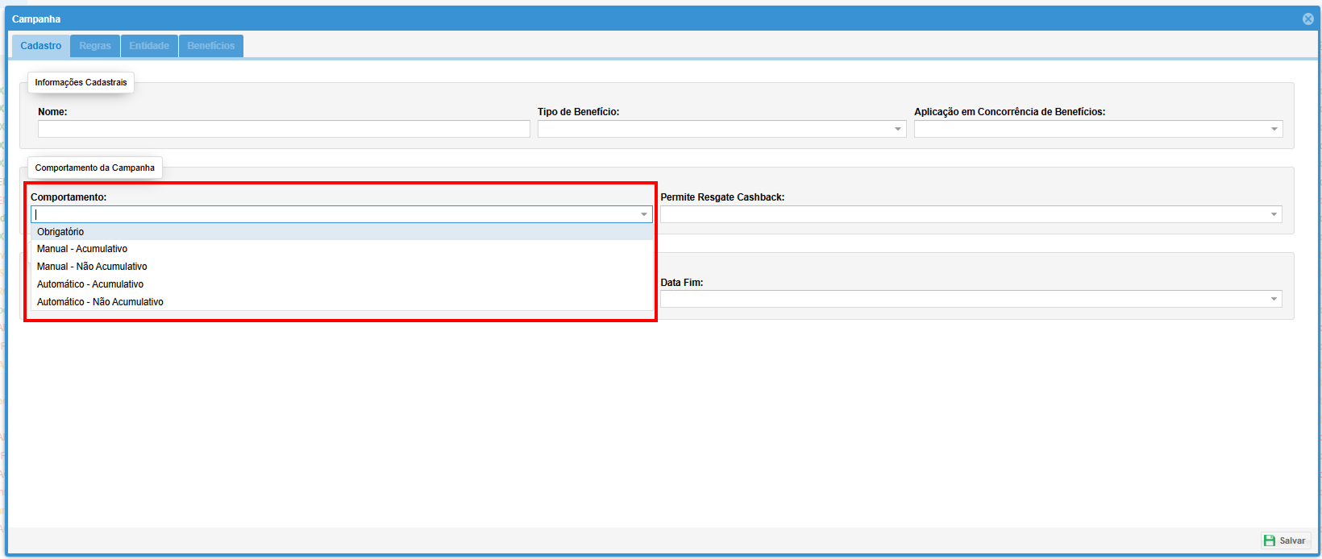Go to the Benefícios tab

[211, 46]
